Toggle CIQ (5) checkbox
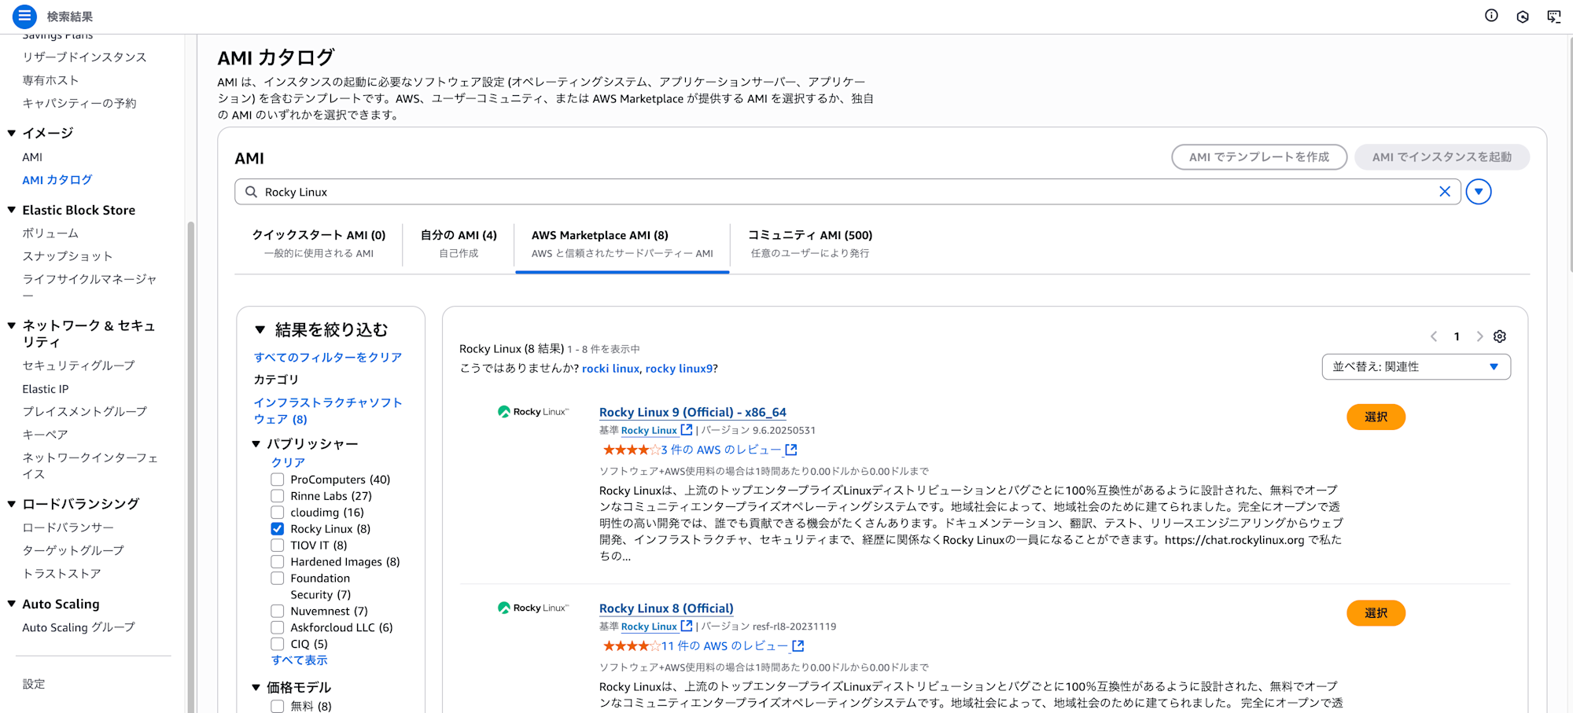Viewport: 1573px width, 713px height. 278,644
